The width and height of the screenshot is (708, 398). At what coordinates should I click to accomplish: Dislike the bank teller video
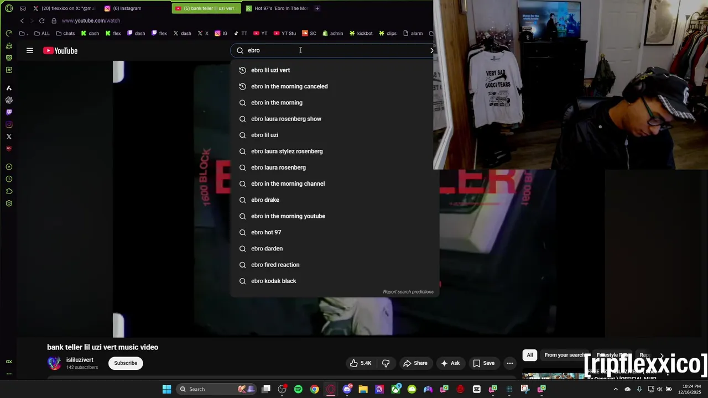pos(386,363)
